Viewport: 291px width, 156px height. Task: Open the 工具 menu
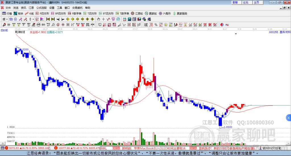(59, 8)
